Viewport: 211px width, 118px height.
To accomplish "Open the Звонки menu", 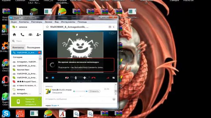I will pos(48,22).
